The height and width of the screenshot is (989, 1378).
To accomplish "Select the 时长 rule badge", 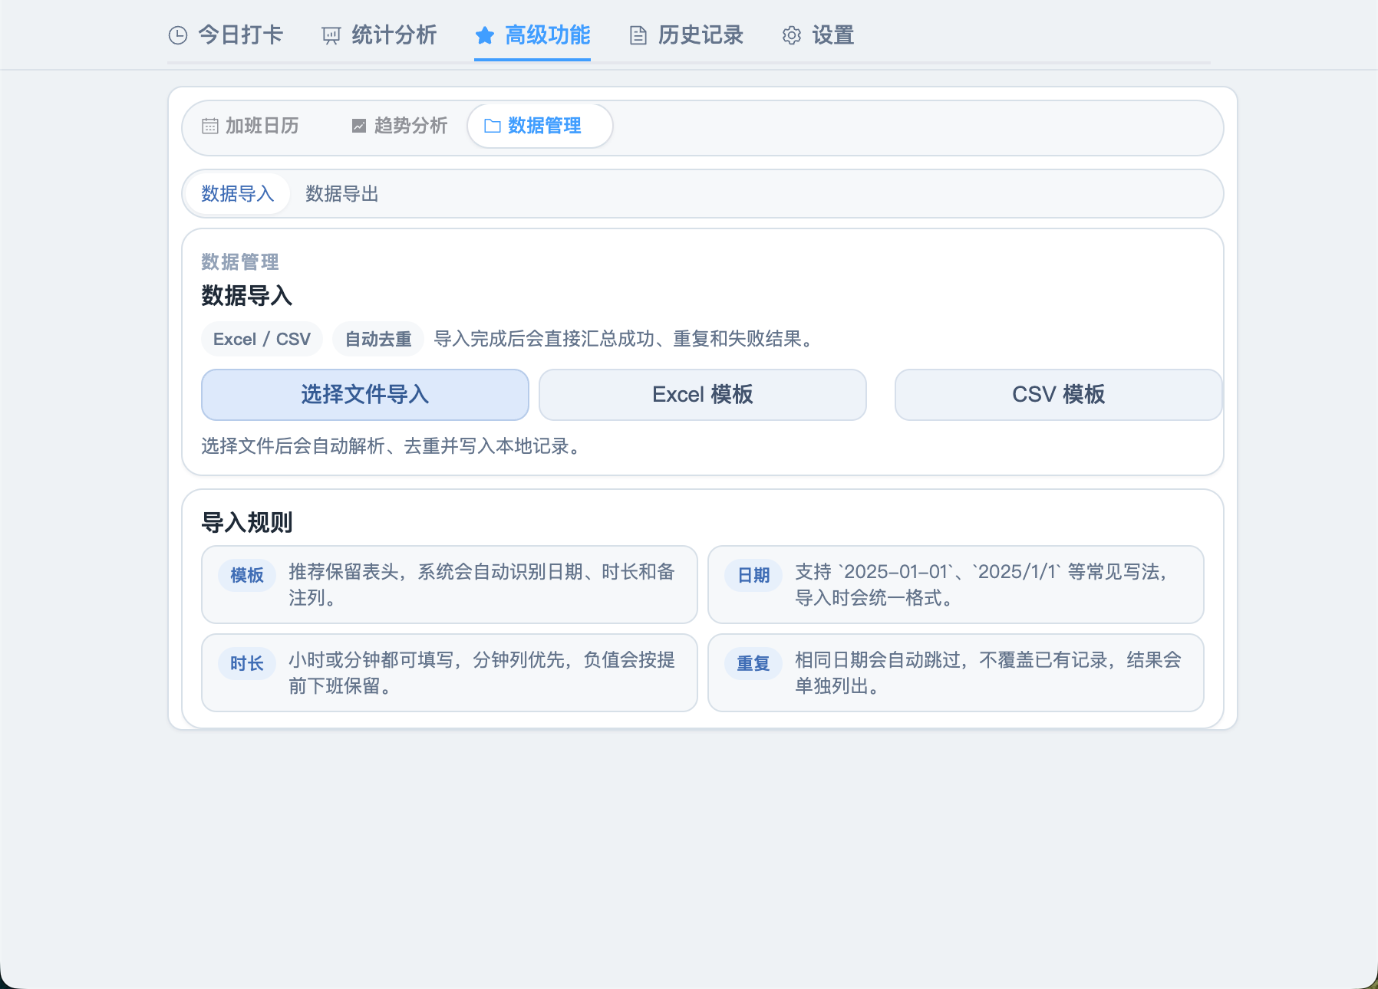I will click(246, 663).
